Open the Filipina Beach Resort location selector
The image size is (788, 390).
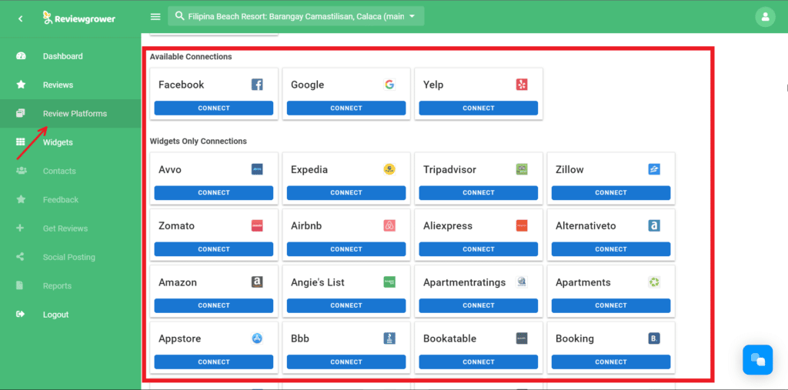(296, 16)
